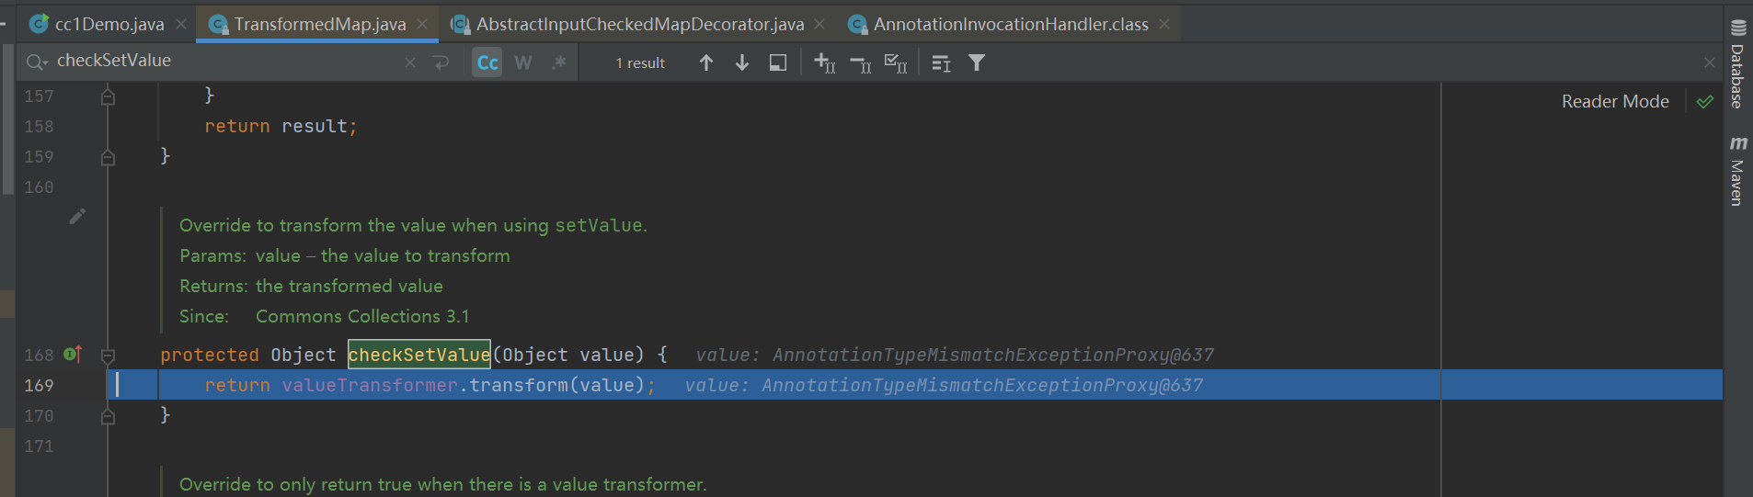The height and width of the screenshot is (497, 1753).
Task: Click the 1 result label
Action: (x=640, y=62)
